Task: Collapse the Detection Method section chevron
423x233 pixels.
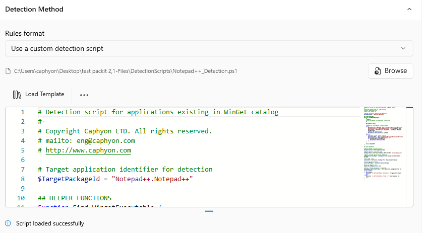Action: tap(408, 9)
